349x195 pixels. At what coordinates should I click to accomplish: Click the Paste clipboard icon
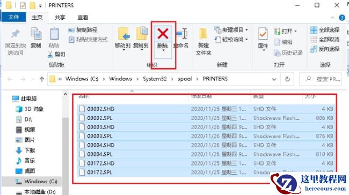54,34
